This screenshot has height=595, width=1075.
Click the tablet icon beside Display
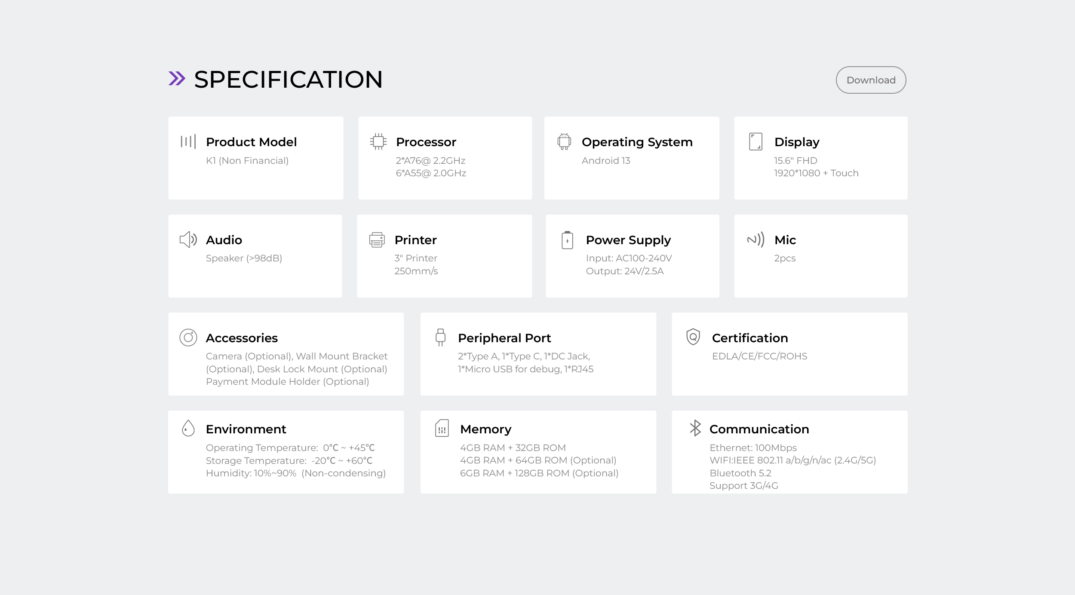pyautogui.click(x=756, y=141)
